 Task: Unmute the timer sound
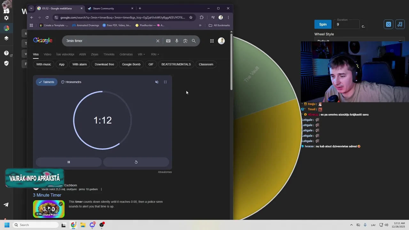[x=157, y=82]
